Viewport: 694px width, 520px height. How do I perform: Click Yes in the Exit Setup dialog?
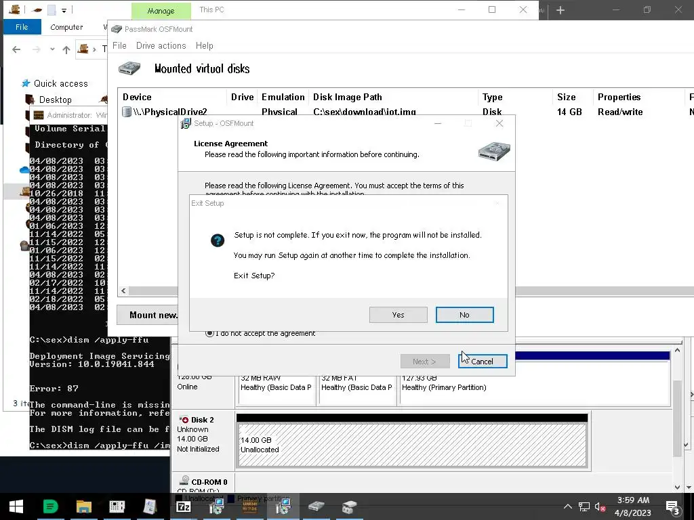(x=398, y=315)
